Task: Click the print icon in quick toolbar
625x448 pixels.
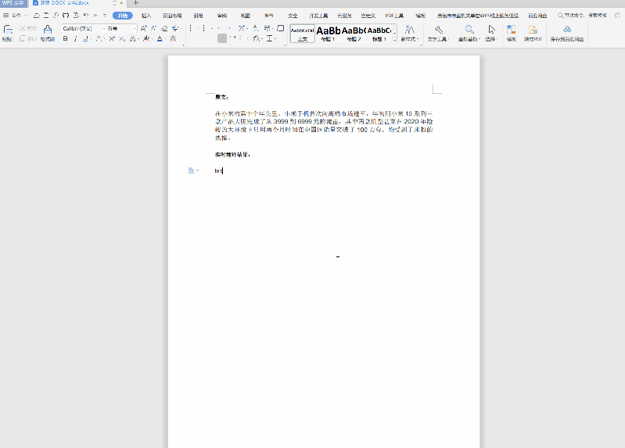Action: point(66,15)
